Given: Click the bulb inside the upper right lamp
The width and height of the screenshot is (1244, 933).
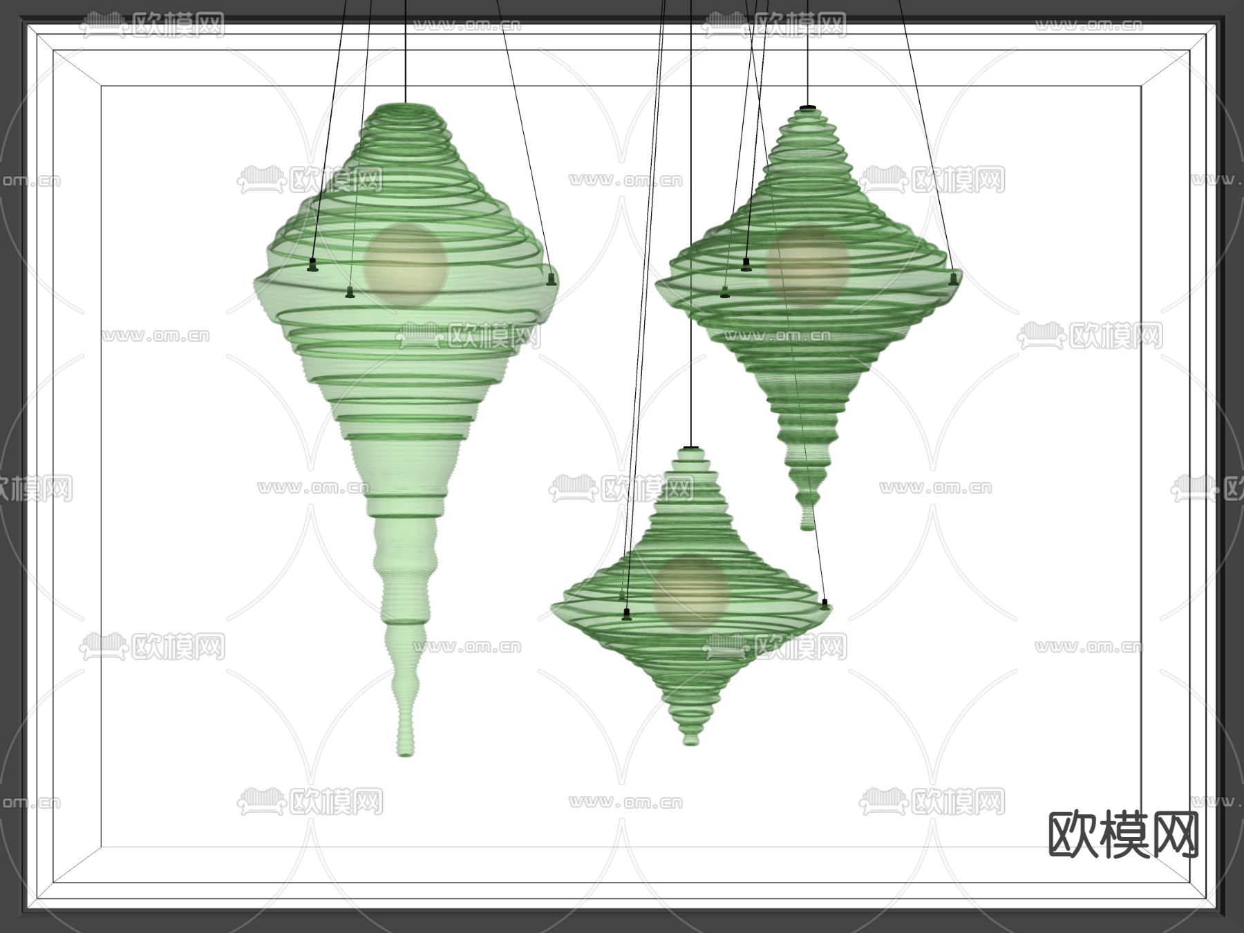Looking at the screenshot, I should 807,265.
